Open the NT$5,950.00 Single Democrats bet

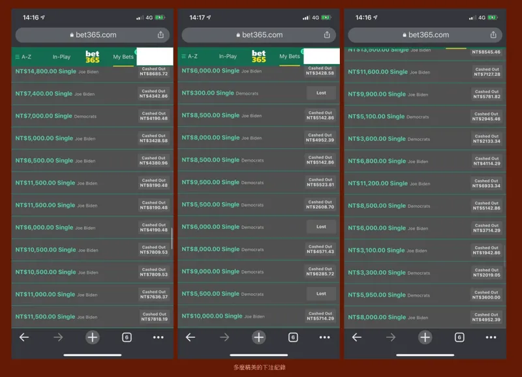click(425, 295)
